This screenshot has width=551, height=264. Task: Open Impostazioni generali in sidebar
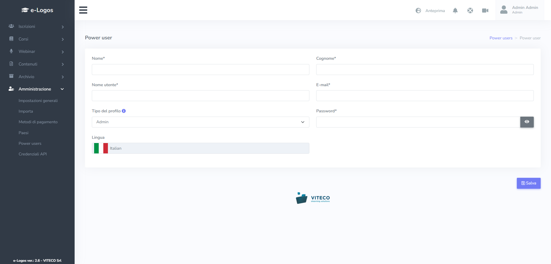click(38, 101)
